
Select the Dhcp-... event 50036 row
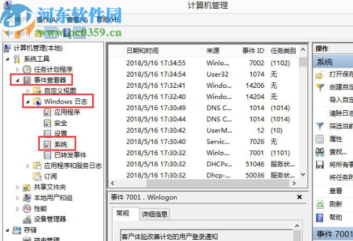point(204,175)
